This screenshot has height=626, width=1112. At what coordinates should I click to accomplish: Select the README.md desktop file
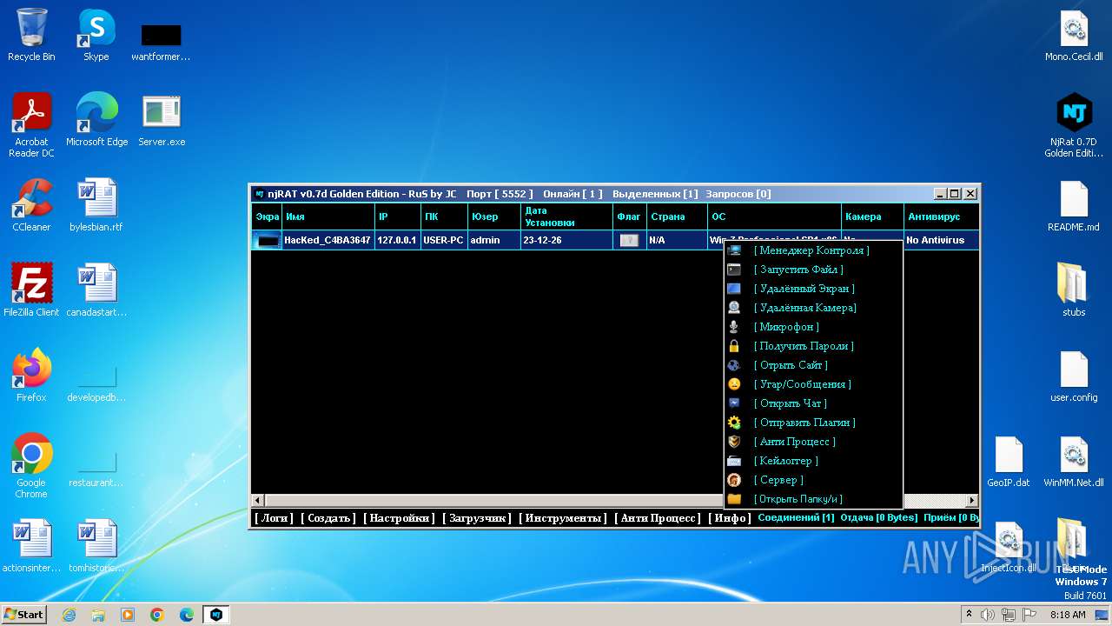(1074, 205)
